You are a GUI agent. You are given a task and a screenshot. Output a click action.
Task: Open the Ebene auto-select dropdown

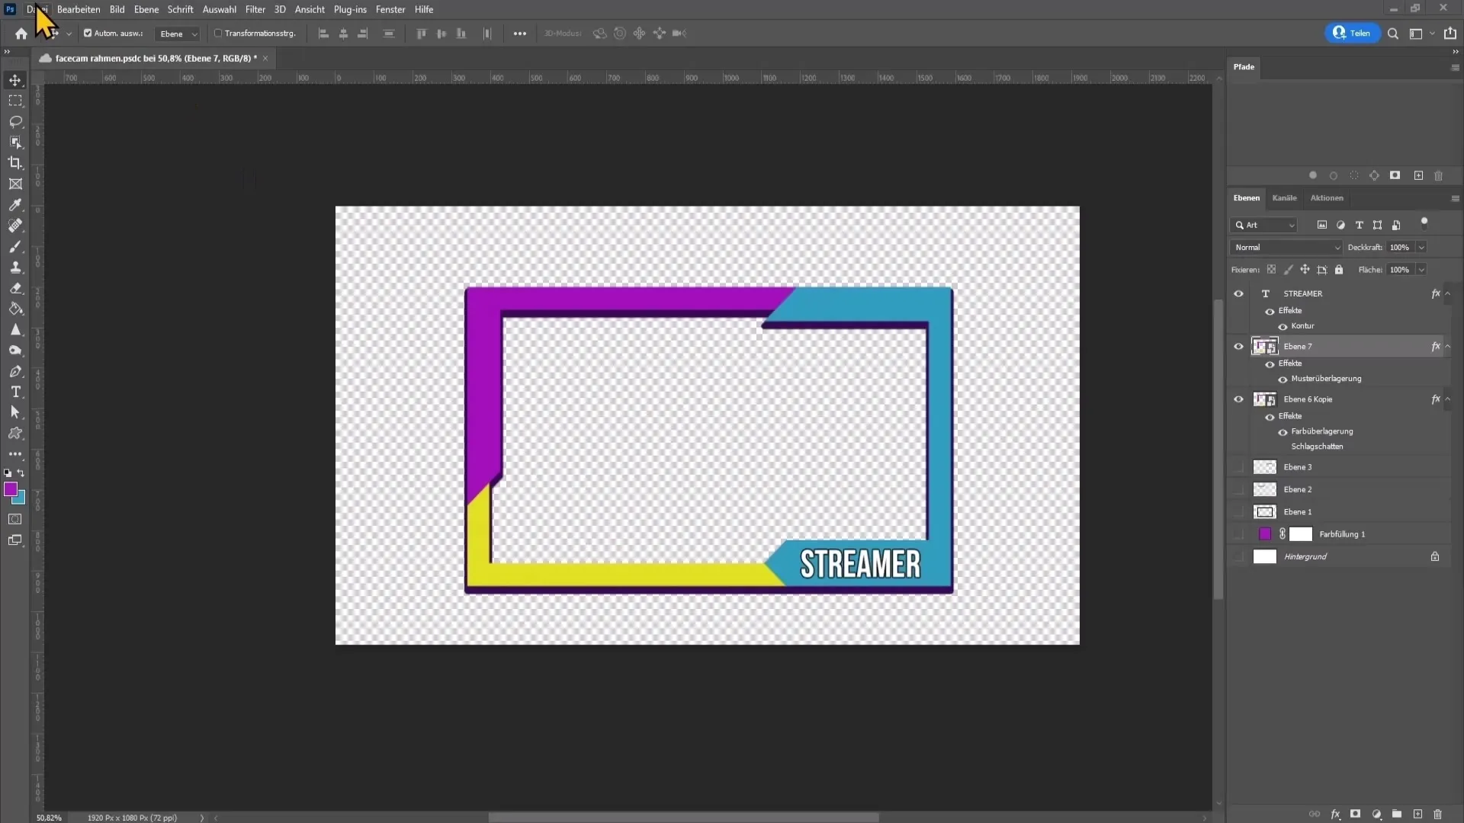pyautogui.click(x=177, y=34)
